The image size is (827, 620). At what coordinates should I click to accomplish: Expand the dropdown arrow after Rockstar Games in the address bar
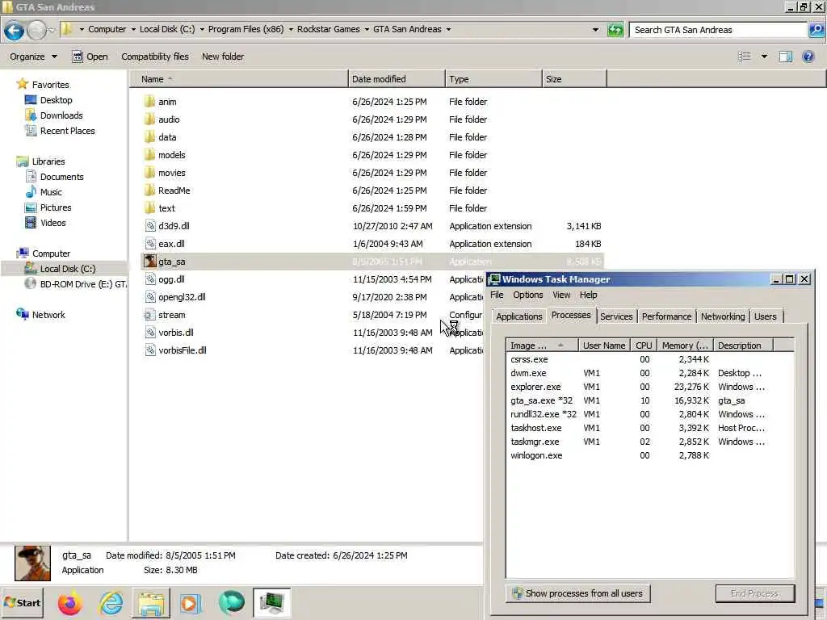coord(367,30)
